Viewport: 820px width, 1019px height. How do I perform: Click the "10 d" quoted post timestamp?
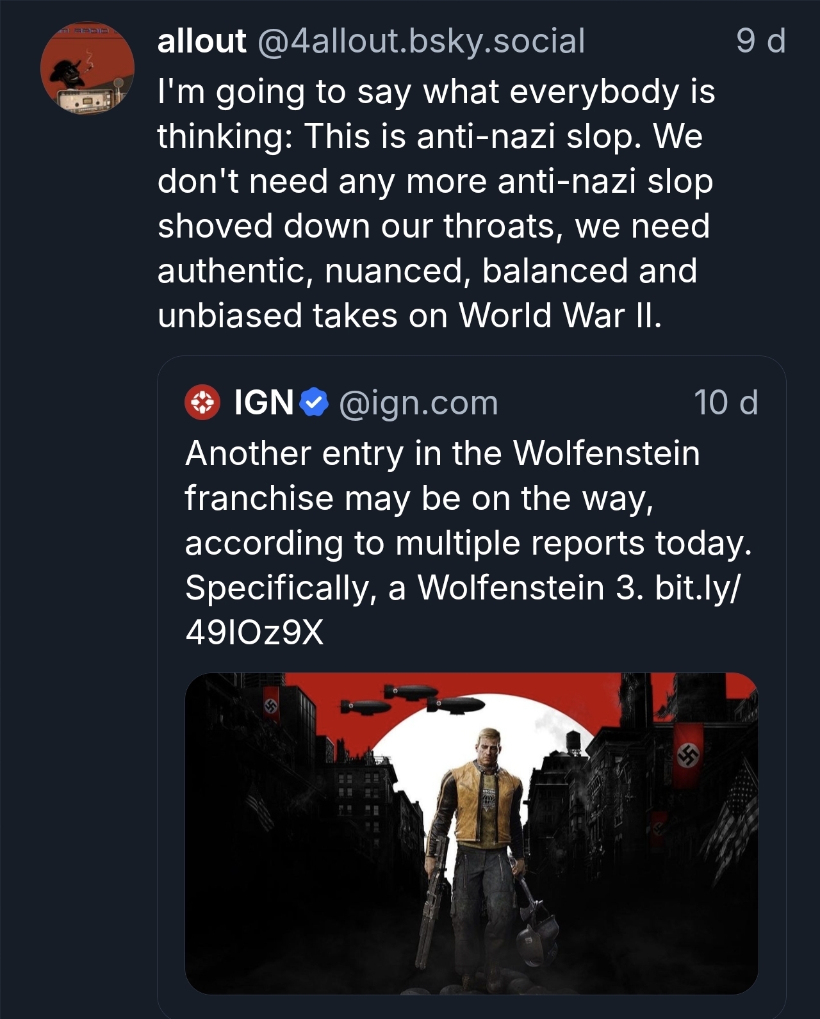coord(725,403)
